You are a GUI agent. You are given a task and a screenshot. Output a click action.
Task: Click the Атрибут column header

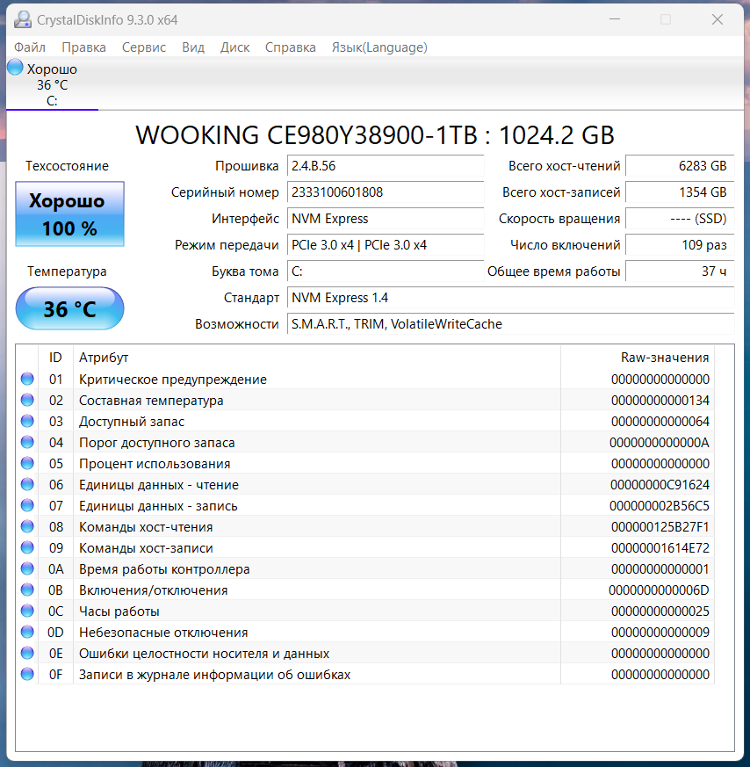point(317,358)
